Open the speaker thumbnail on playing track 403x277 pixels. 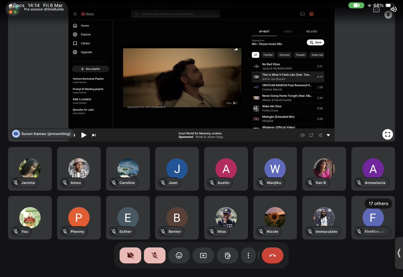coord(256,77)
